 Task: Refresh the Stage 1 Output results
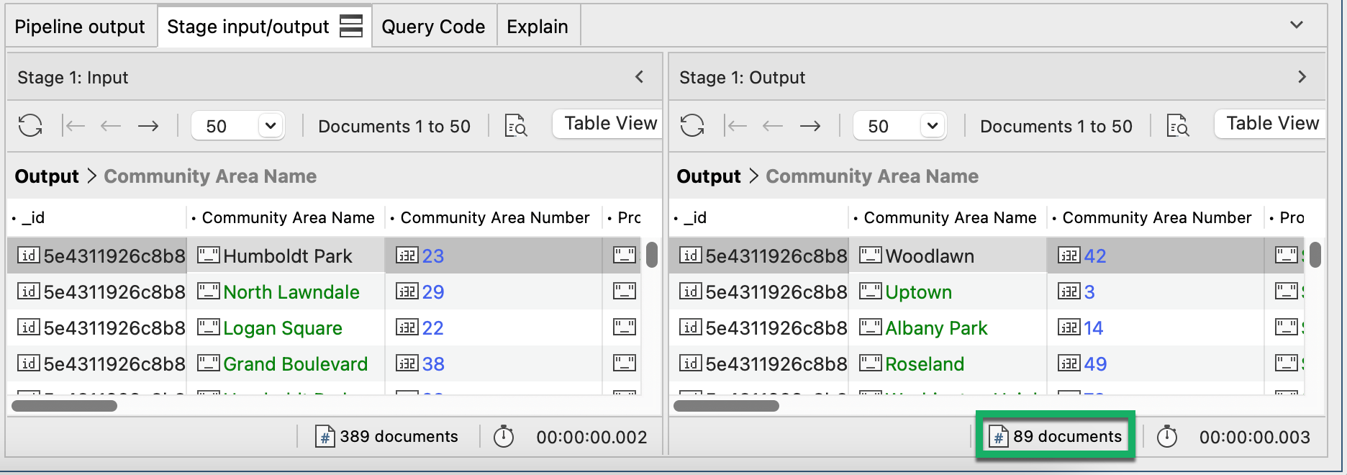(692, 126)
